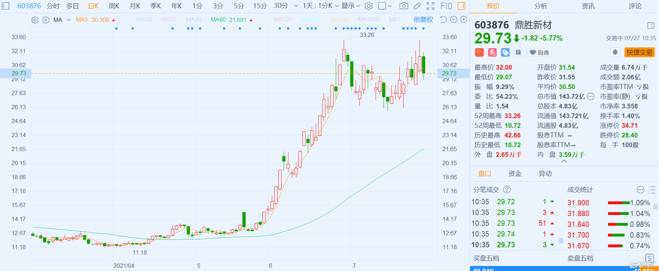
Task: Click the 2021/04 date axis label
Action: [x=124, y=266]
